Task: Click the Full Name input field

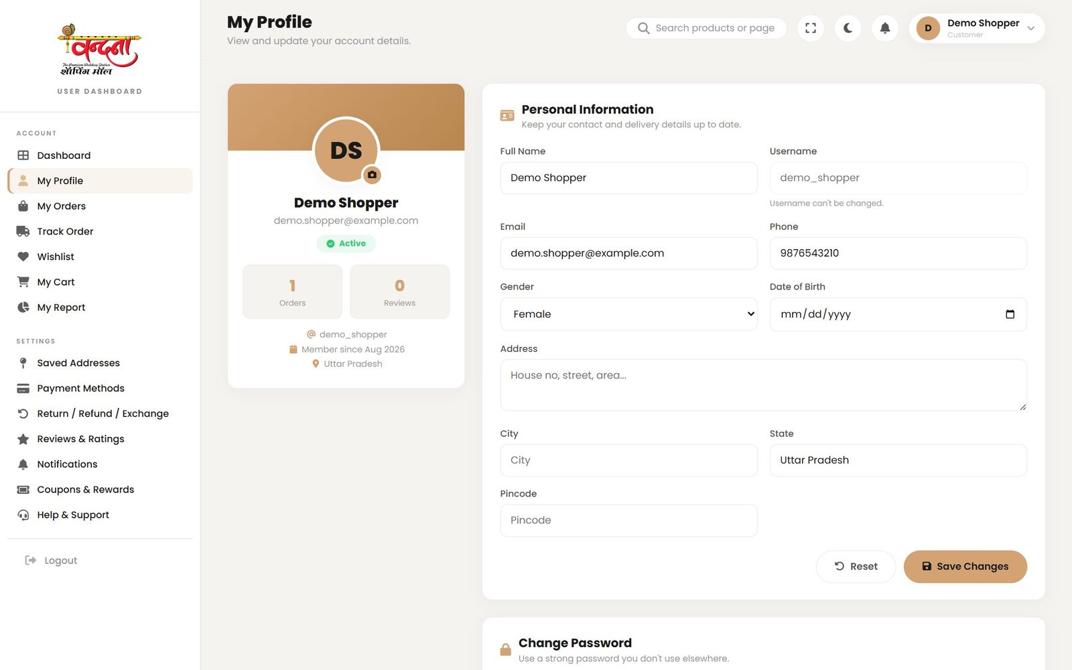Action: pyautogui.click(x=628, y=178)
